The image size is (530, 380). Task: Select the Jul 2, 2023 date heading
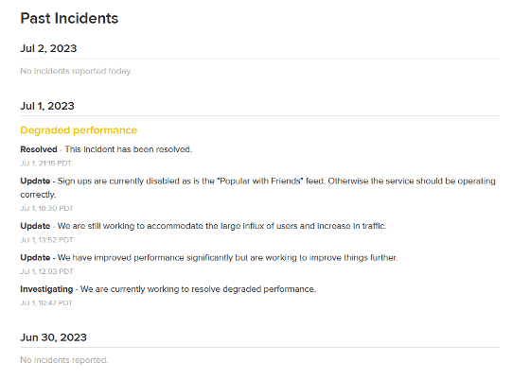point(48,48)
